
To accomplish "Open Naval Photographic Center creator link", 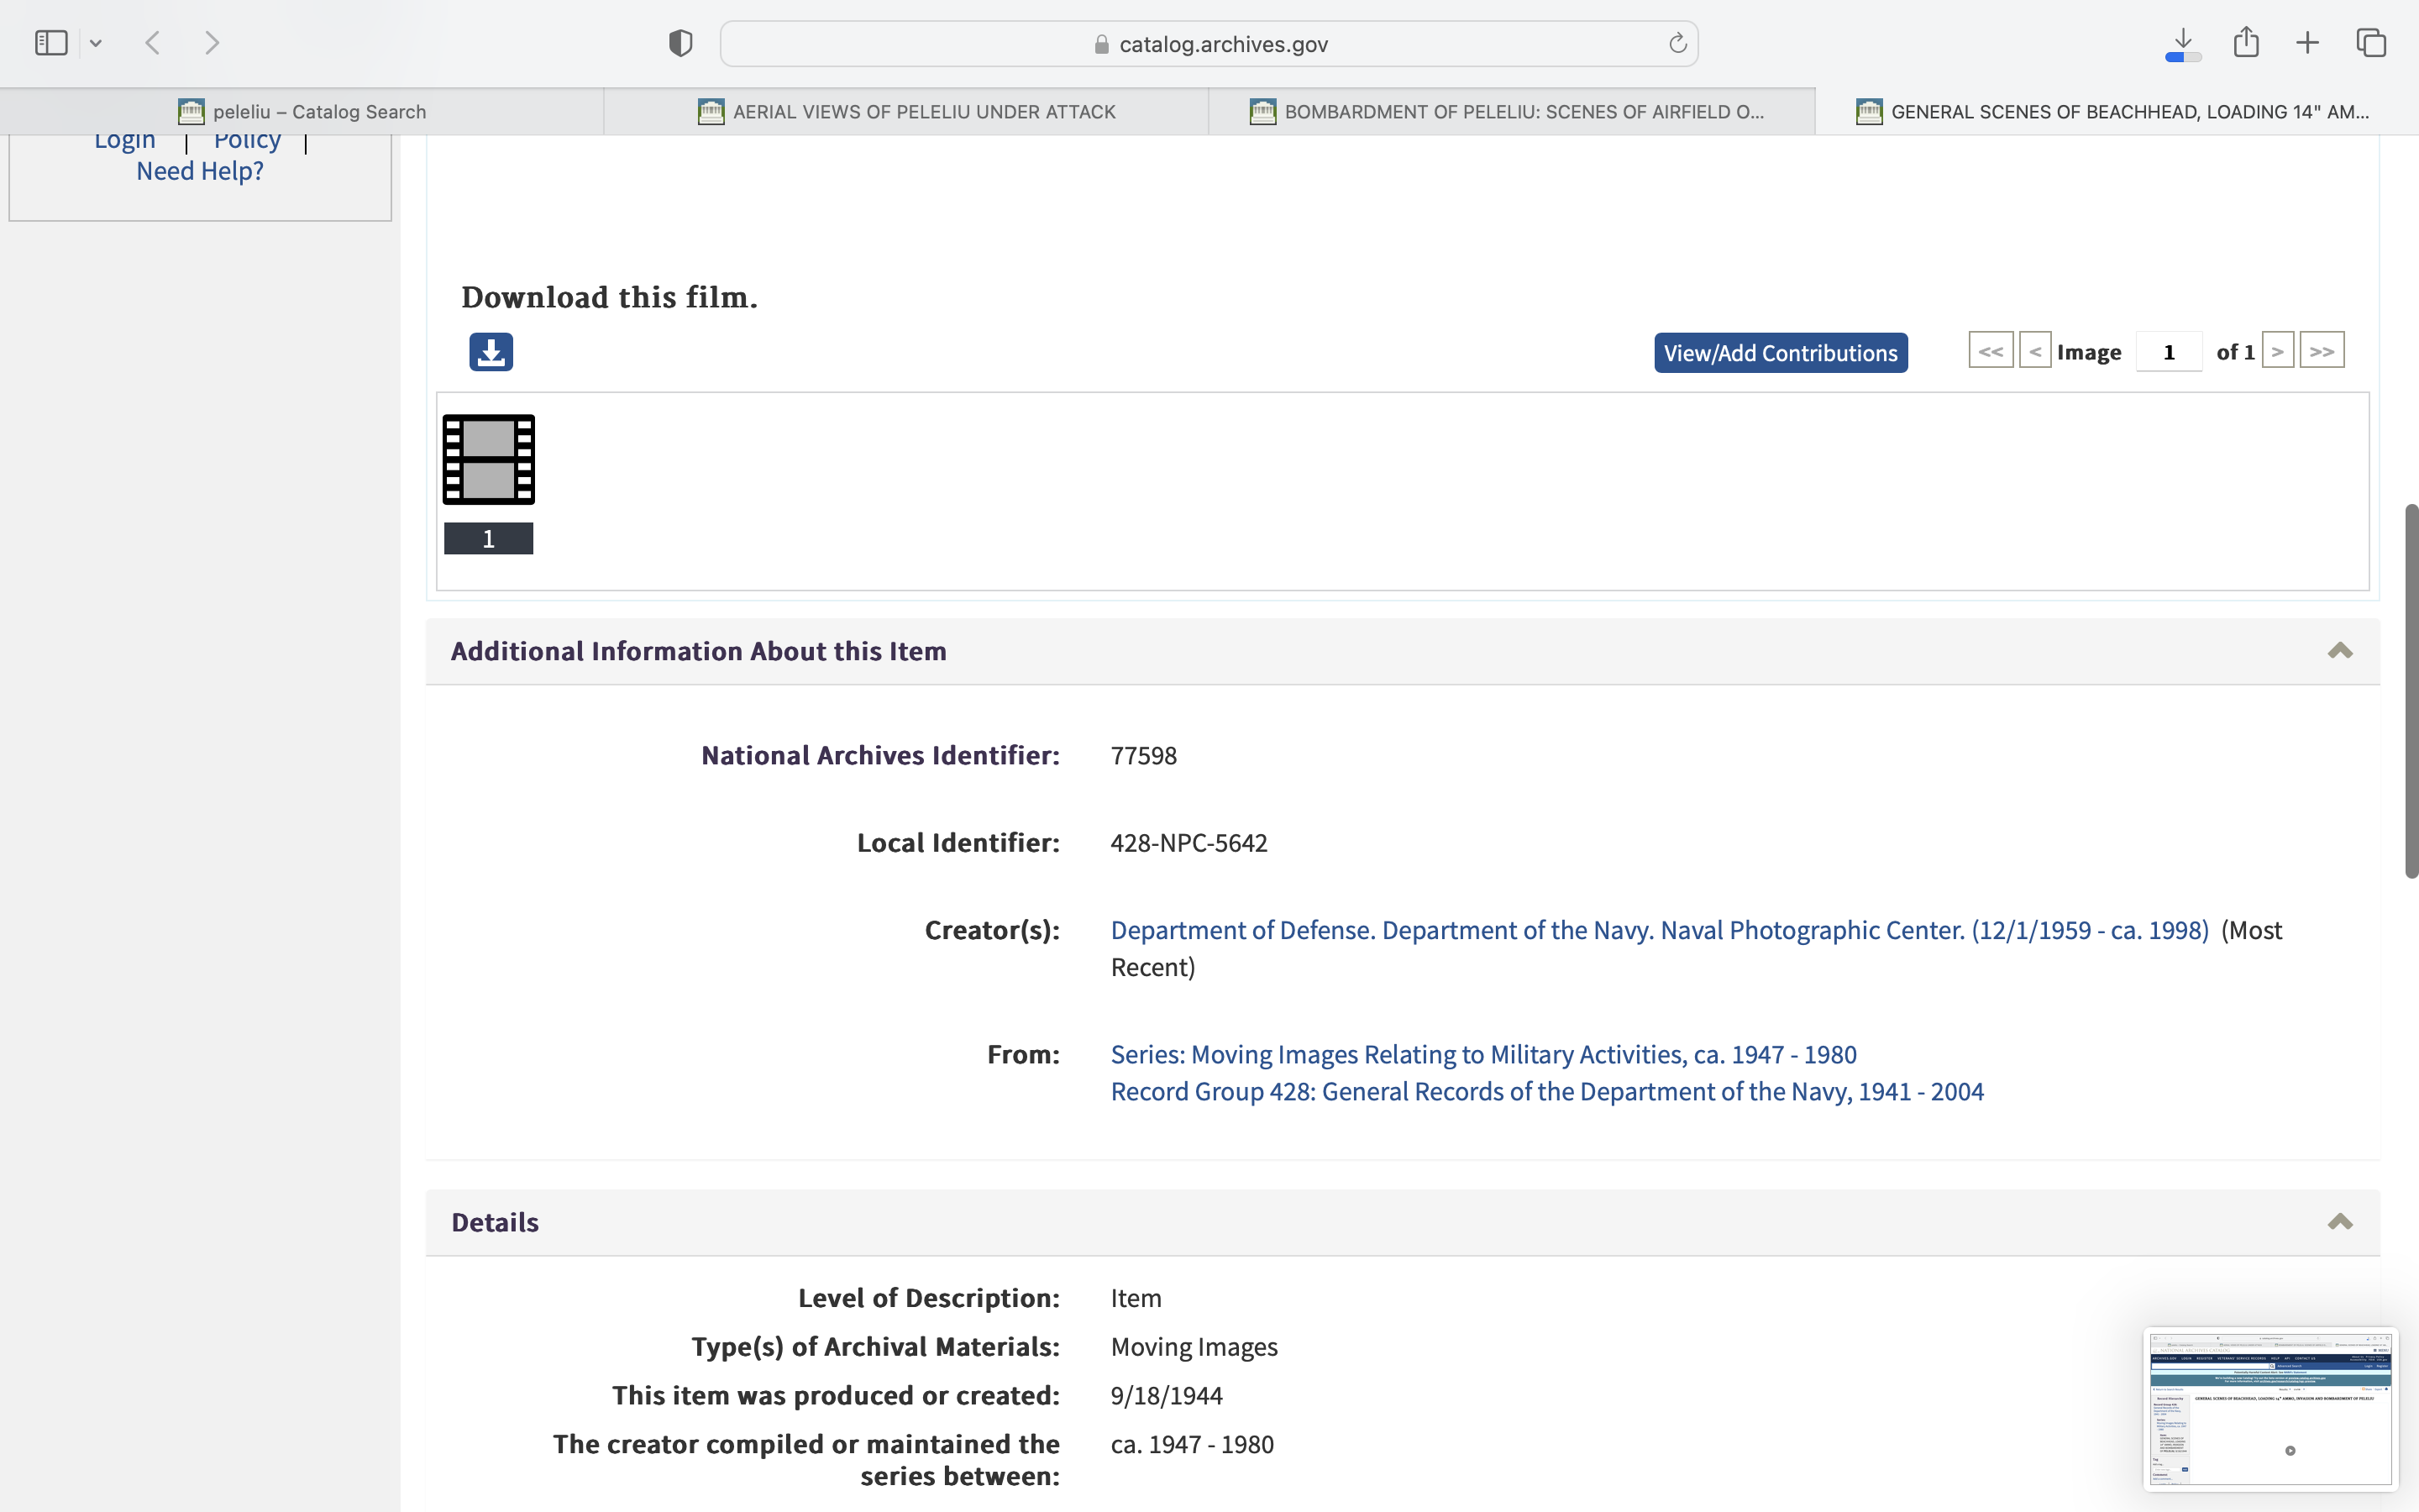I will 1660,930.
